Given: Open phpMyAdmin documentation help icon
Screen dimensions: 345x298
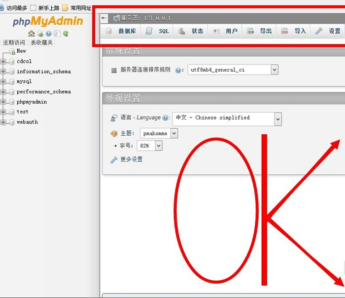Looking at the screenshot, I should (x=49, y=34).
